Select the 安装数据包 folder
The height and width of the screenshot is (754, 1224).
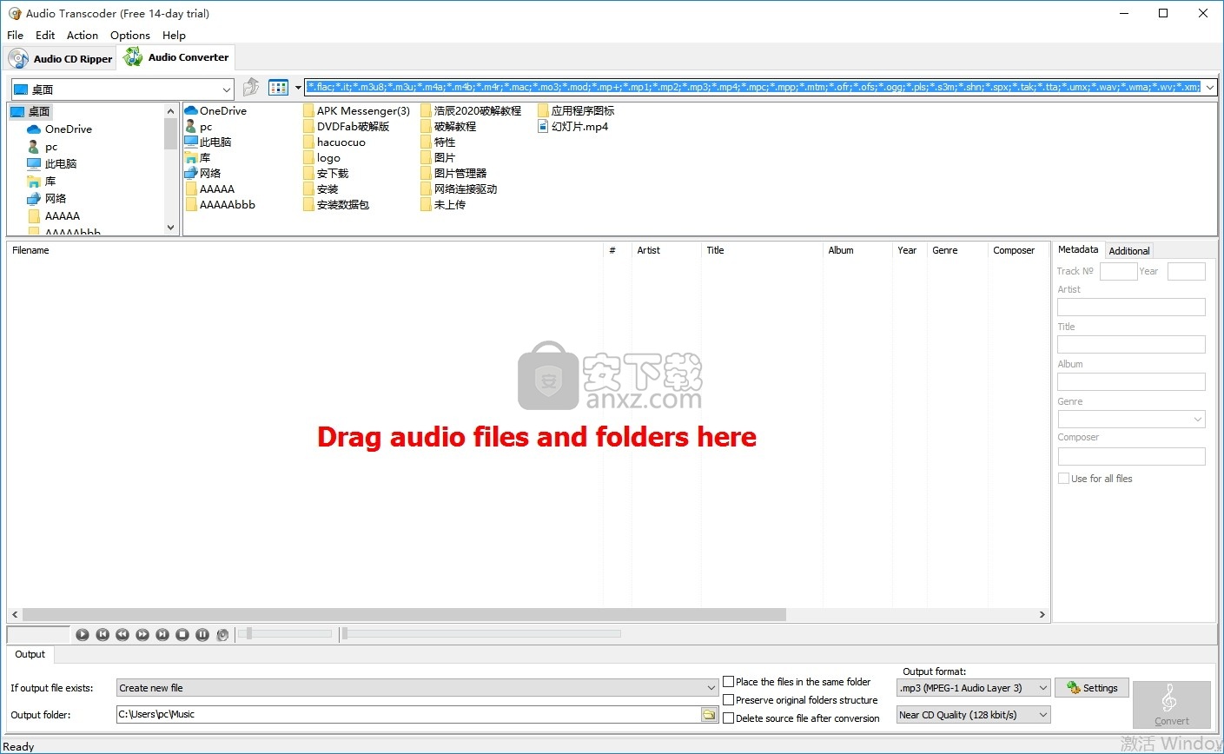click(x=335, y=204)
